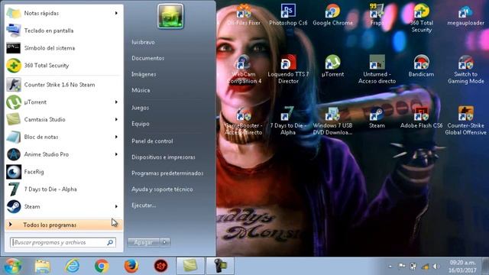489x275 pixels.
Task: Open 7 Days to Die - Alpha desktop shortcut
Action: [288, 121]
